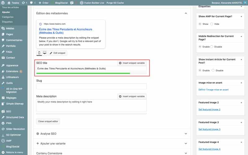Click the green SEO title progress bar
Screen dimensions: 248x155
pyautogui.click(x=83, y=73)
